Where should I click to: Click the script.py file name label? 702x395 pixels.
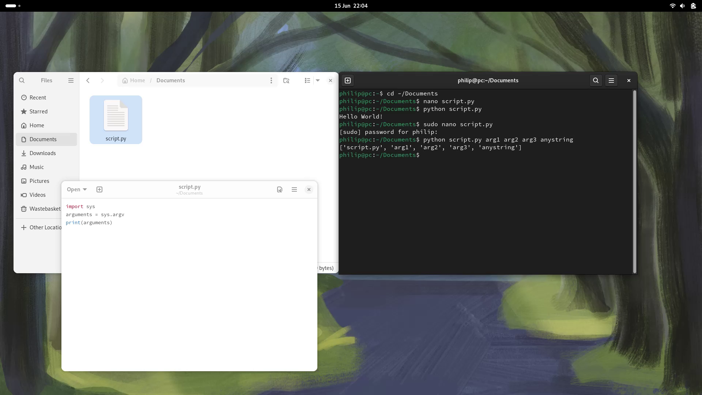pos(116,139)
